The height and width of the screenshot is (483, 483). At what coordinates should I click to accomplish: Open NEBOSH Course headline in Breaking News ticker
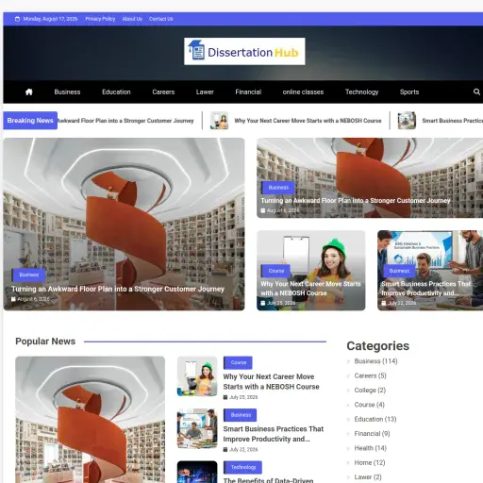[308, 121]
